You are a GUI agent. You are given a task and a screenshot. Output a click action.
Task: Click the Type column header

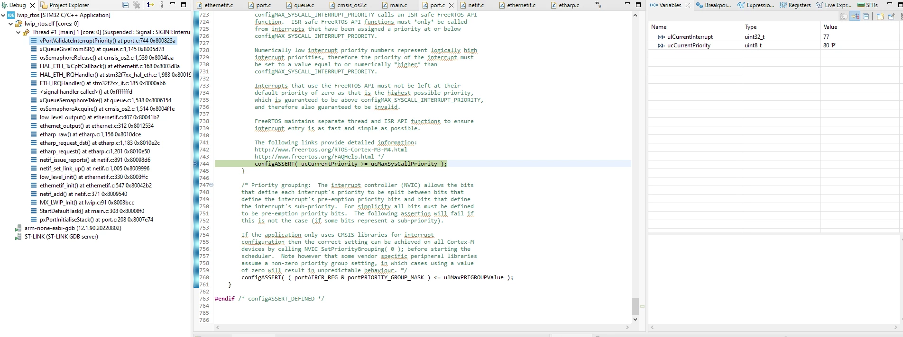tap(781, 27)
